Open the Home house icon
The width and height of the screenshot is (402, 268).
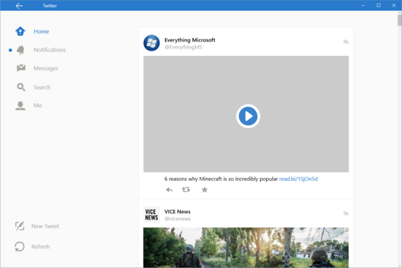tap(20, 31)
